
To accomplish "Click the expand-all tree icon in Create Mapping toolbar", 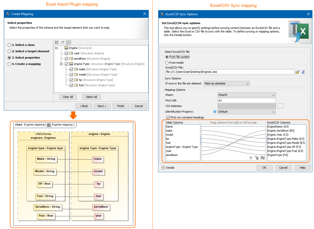I will tap(57, 42).
